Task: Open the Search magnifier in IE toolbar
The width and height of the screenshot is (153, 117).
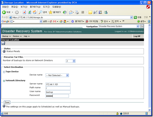Action: pos(40,12)
